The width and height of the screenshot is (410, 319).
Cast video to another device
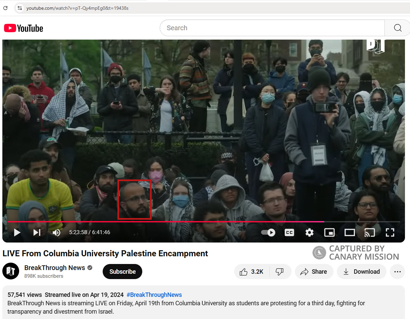point(370,232)
